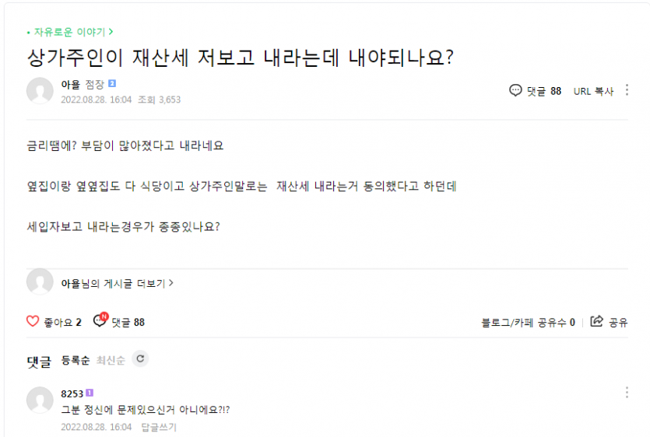Click the share icon
This screenshot has width=650, height=437.
click(597, 321)
